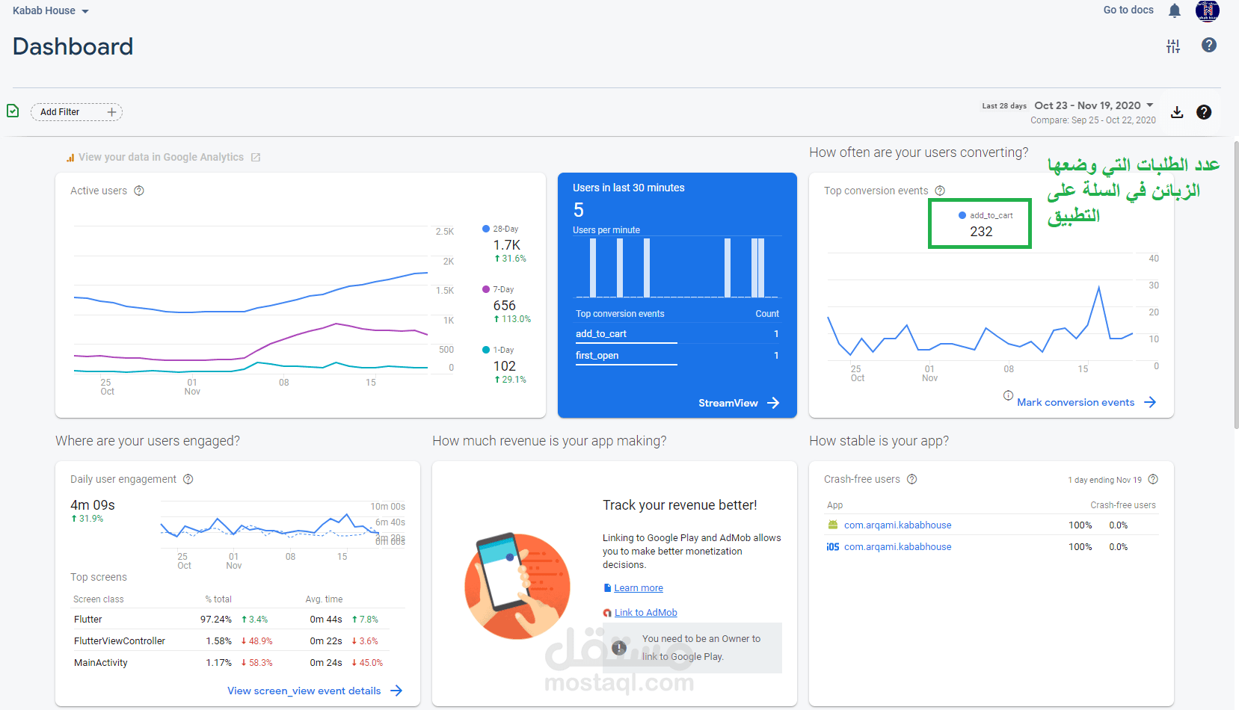
Task: Open the notifications bell
Action: click(1175, 10)
